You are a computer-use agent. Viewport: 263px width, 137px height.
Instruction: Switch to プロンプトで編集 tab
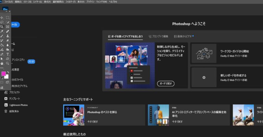click(x=158, y=36)
